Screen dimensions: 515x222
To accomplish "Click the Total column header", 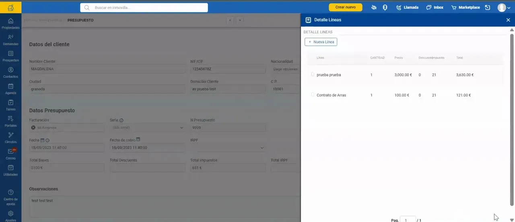I will click(459, 58).
